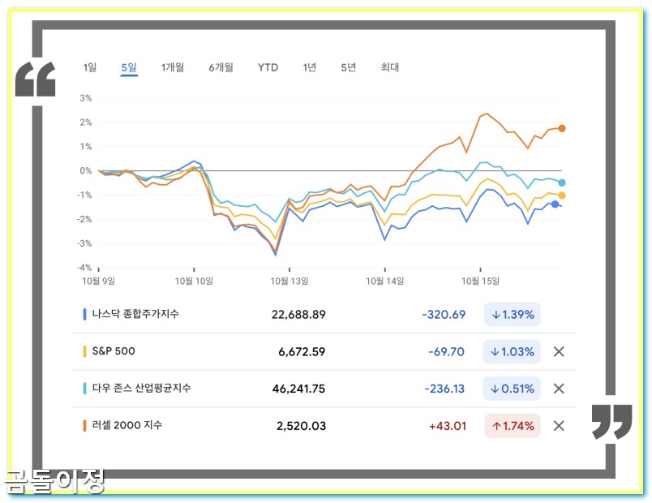This screenshot has height=503, width=652.
Task: Click the 10월 13일 axis date label
Action: click(290, 282)
